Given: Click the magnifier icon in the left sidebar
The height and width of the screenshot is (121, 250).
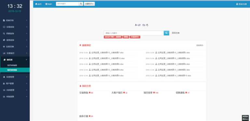Looking at the screenshot, I should click(x=4, y=34).
